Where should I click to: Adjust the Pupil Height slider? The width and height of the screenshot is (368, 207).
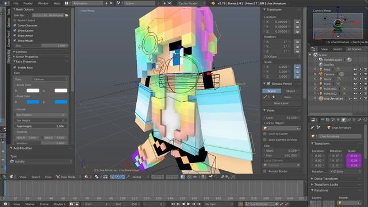click(40, 126)
